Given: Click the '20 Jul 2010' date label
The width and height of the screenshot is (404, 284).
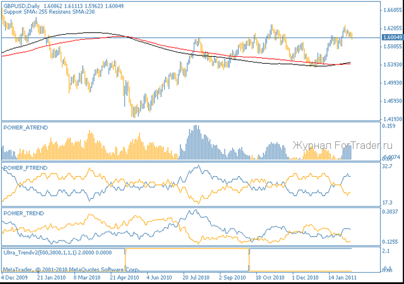Looking at the screenshot, I should tap(196, 278).
